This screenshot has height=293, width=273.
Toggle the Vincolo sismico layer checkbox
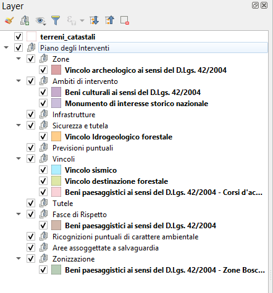pyautogui.click(x=43, y=170)
